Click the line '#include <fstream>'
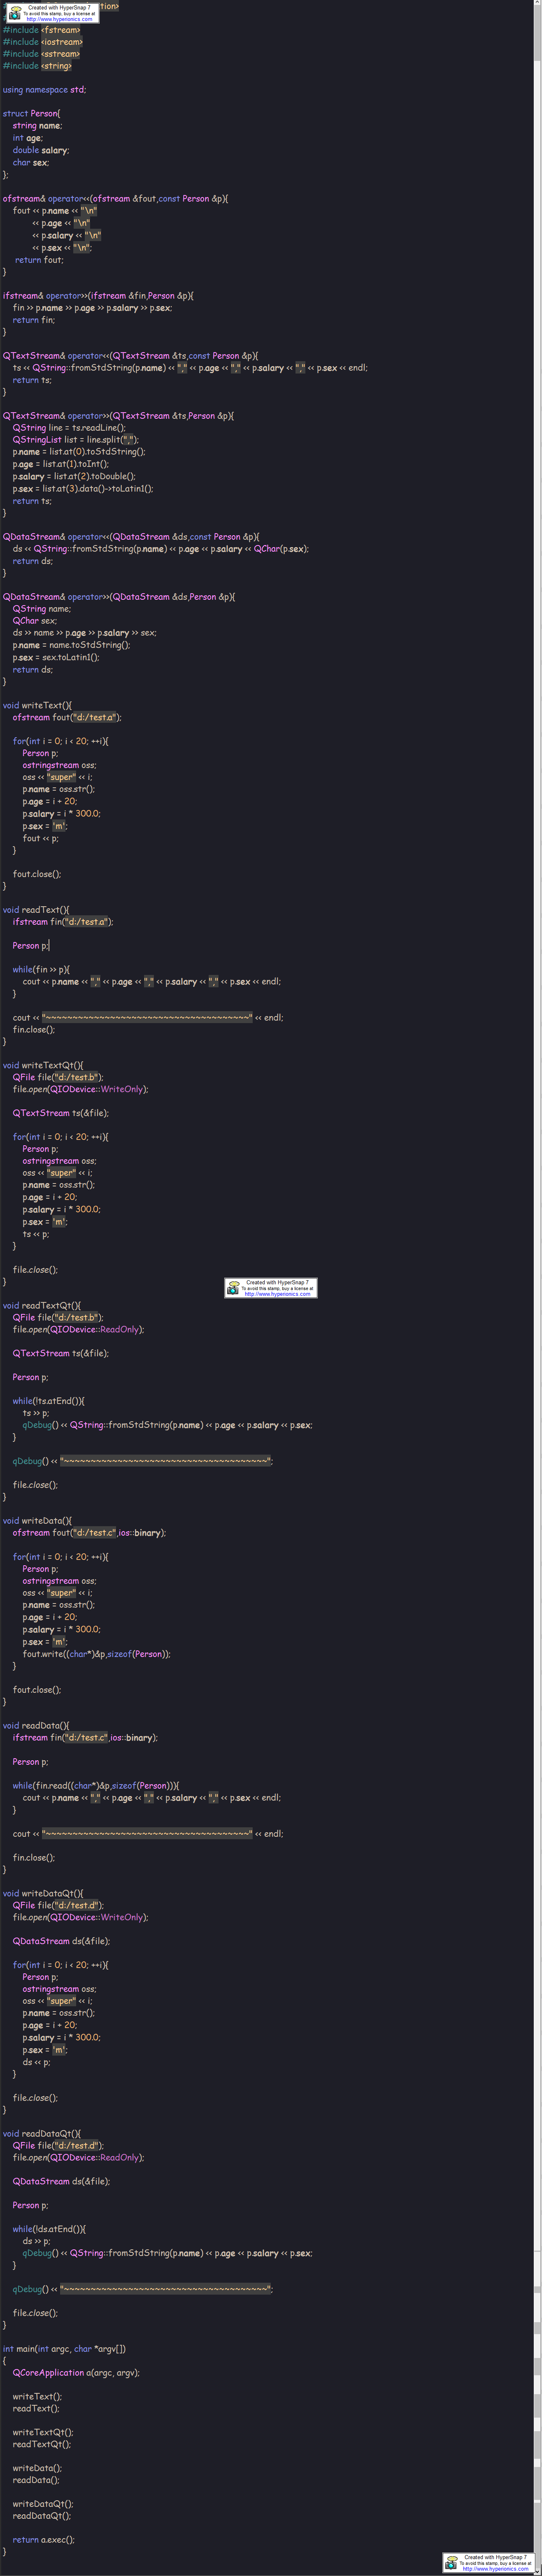Image resolution: width=542 pixels, height=2576 pixels. click(42, 30)
